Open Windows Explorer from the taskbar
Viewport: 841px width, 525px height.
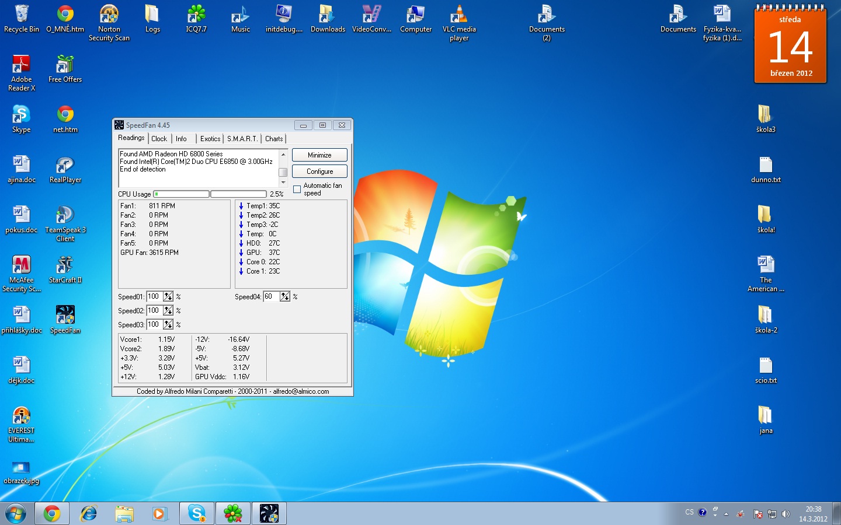(124, 513)
